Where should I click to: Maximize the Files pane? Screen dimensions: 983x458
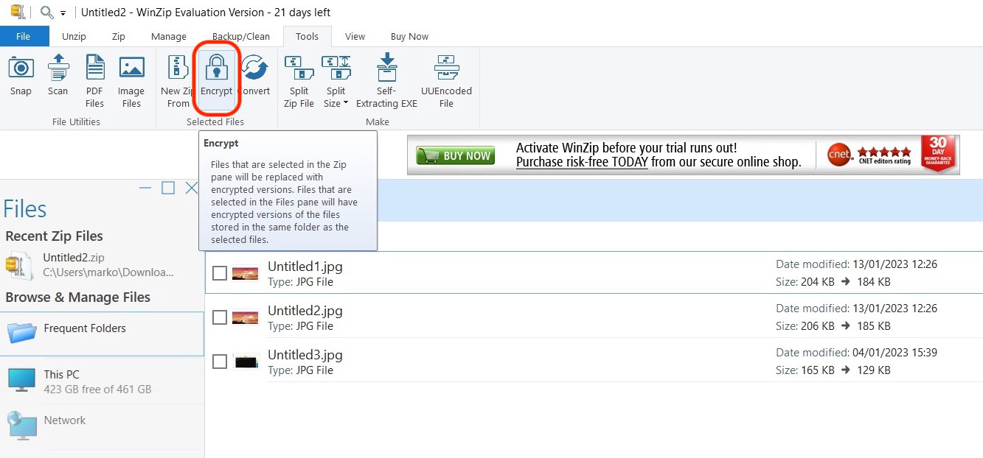coord(168,188)
